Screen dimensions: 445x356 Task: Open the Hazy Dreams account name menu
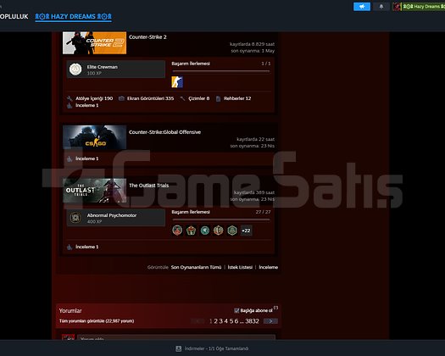coord(424,7)
